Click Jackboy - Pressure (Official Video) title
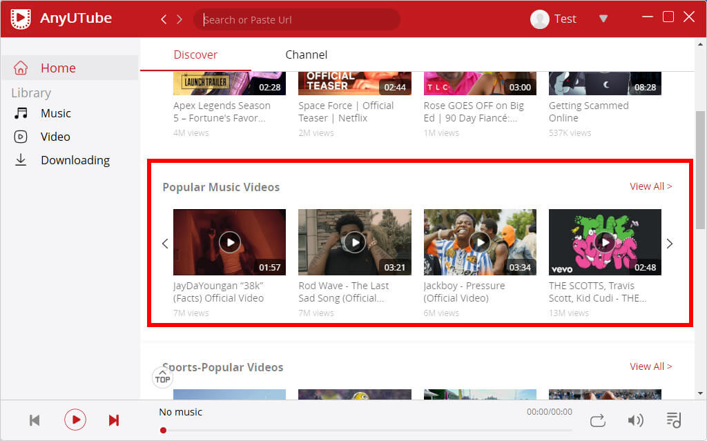 [465, 292]
